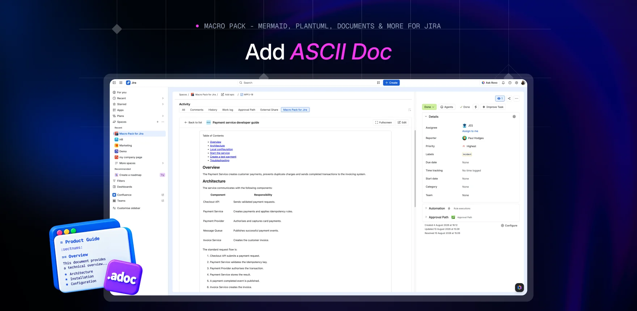637x311 pixels.
Task: Click the document vertical scrollbar
Action: coord(415,168)
